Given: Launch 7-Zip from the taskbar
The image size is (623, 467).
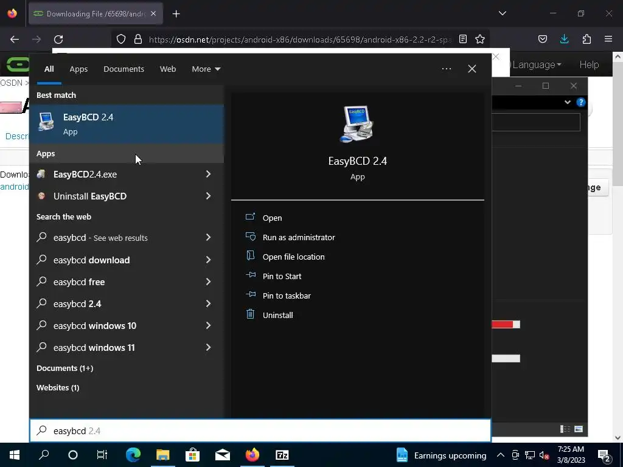Looking at the screenshot, I should 282,455.
